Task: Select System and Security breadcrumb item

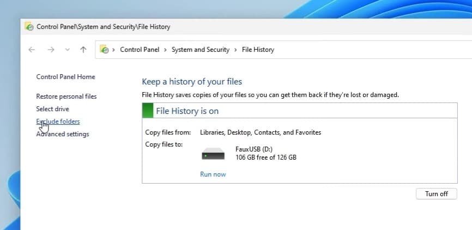Action: tap(201, 50)
